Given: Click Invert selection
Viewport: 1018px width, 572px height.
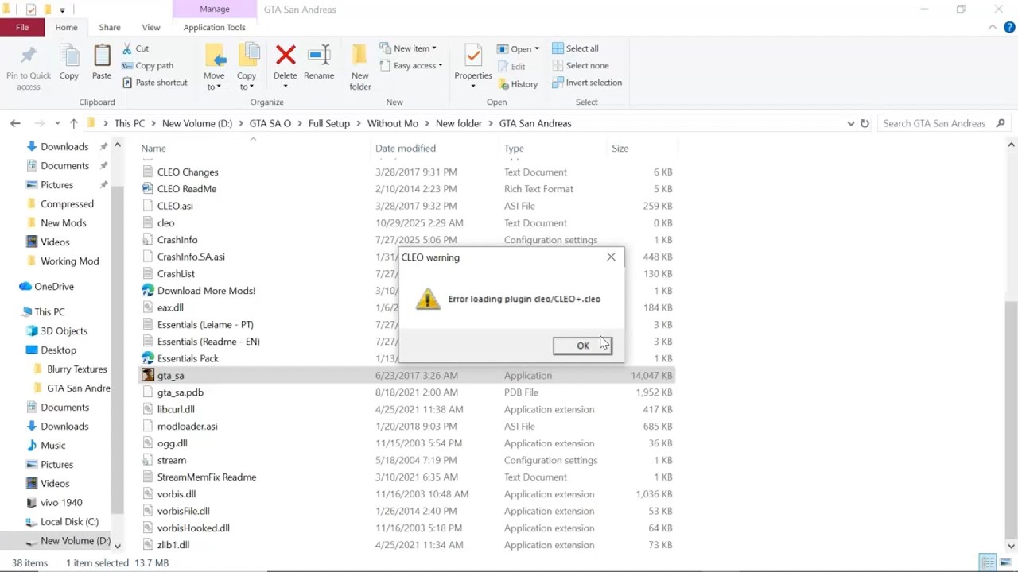Looking at the screenshot, I should pyautogui.click(x=587, y=83).
